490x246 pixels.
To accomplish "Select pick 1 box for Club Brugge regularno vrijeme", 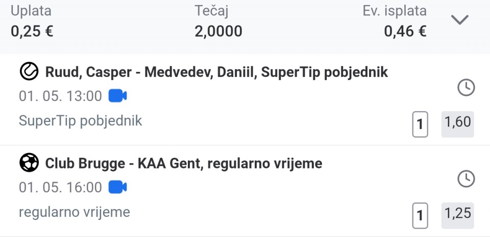I will click(x=420, y=215).
